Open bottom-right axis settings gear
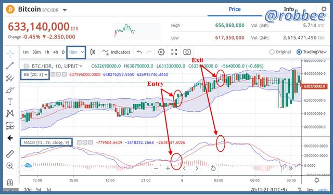333x195 pixels. [317, 180]
